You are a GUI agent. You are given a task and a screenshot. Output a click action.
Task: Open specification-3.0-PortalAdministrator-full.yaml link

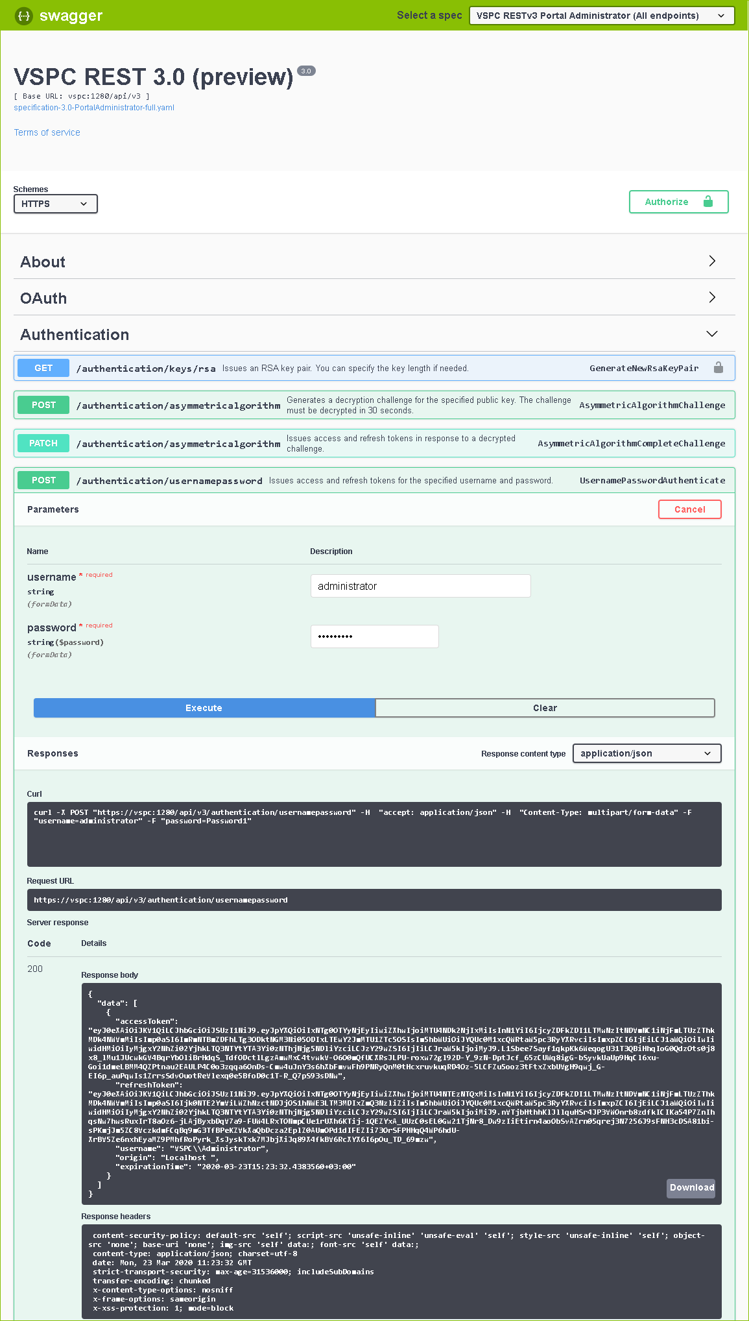pyautogui.click(x=94, y=108)
